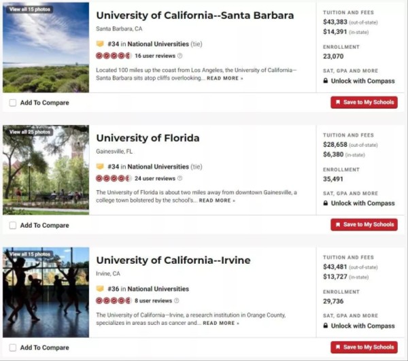Image resolution: width=408 pixels, height=361 pixels.
Task: Save UC Santa Barbara to My Schools
Action: click(364, 102)
